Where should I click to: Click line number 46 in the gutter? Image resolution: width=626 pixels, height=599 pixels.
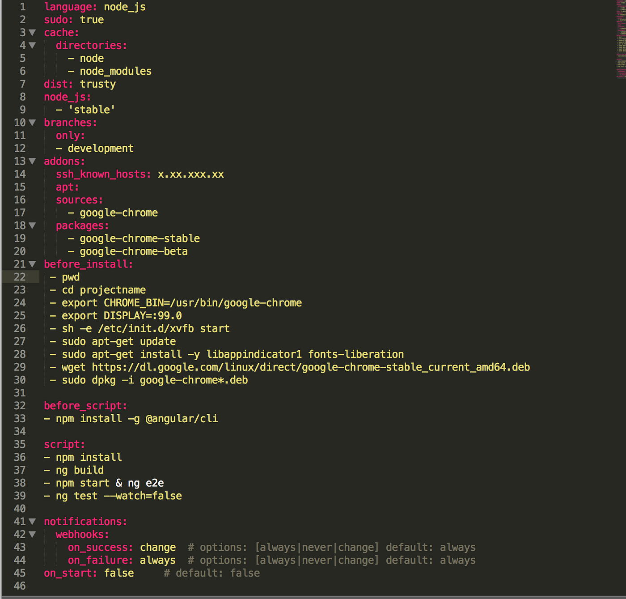point(20,586)
